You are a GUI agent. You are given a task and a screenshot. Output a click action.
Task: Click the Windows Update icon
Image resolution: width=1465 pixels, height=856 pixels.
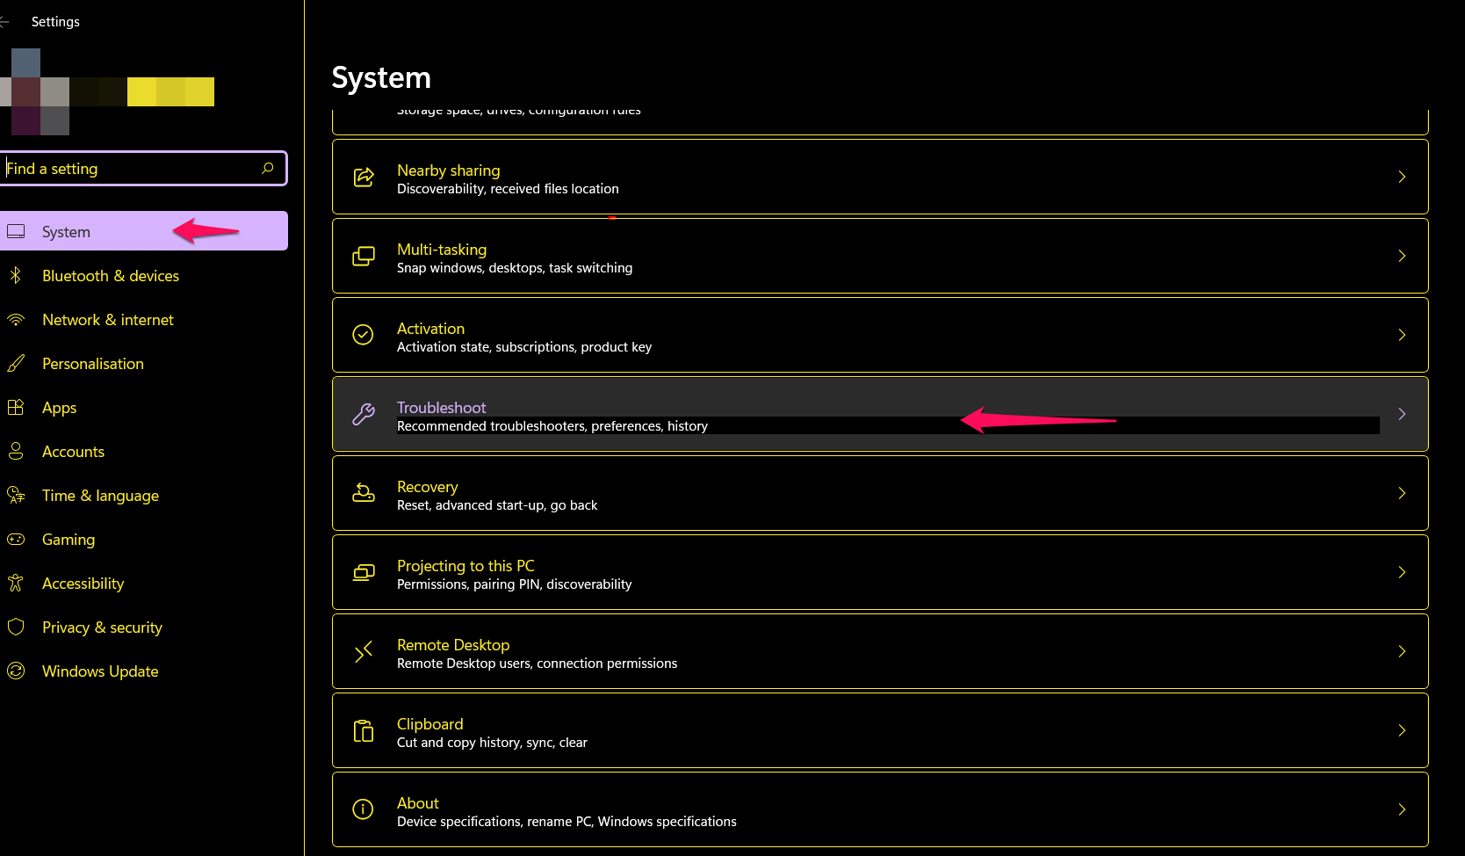[x=16, y=671]
